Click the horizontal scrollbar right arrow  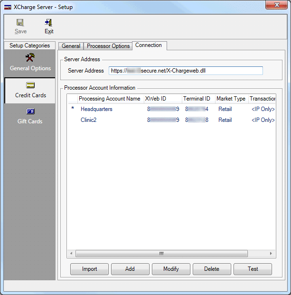(x=271, y=254)
